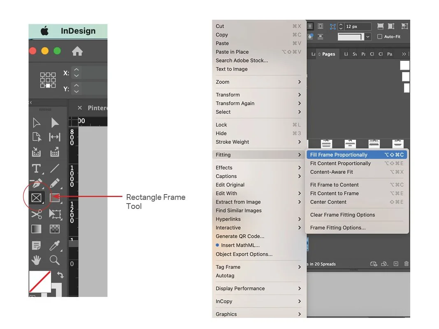The height and width of the screenshot is (329, 439).
Task: Choose Paste in Place
Action: tap(258, 52)
